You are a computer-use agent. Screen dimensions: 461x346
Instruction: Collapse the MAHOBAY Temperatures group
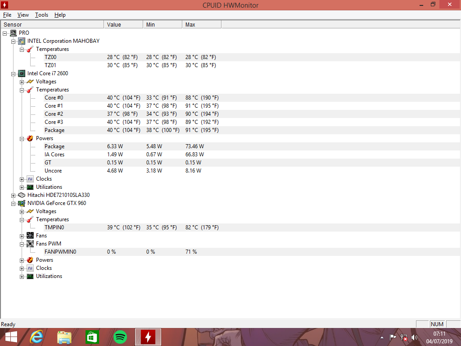click(x=22, y=50)
